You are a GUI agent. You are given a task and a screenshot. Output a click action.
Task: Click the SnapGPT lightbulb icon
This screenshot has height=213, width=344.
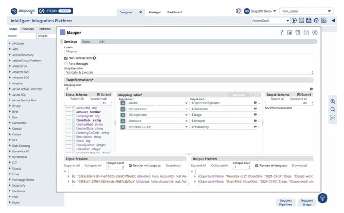pos(322,198)
